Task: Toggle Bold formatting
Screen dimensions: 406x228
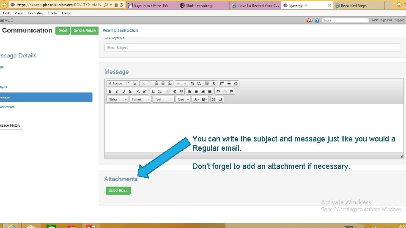Action: [x=110, y=92]
